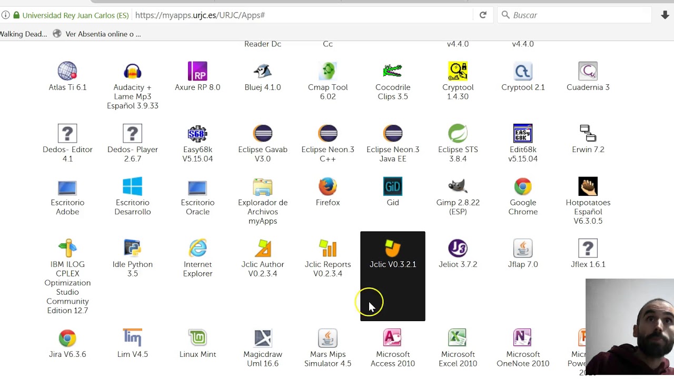Reload the page with refresh button
Screen dimensions: 674x379
pos(483,15)
